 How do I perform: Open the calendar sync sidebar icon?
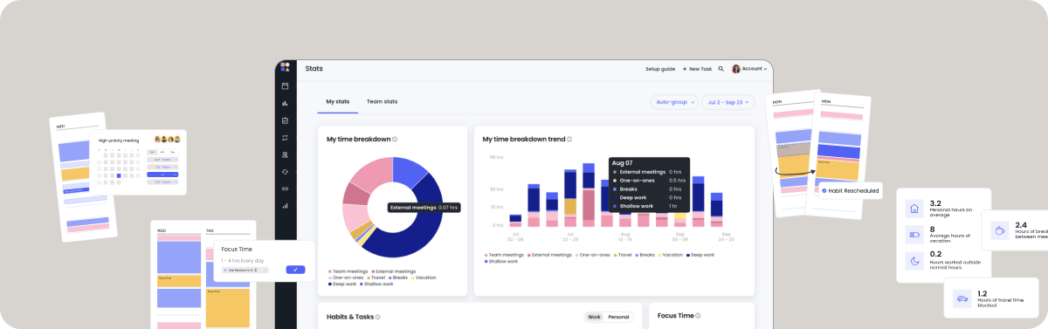[285, 171]
